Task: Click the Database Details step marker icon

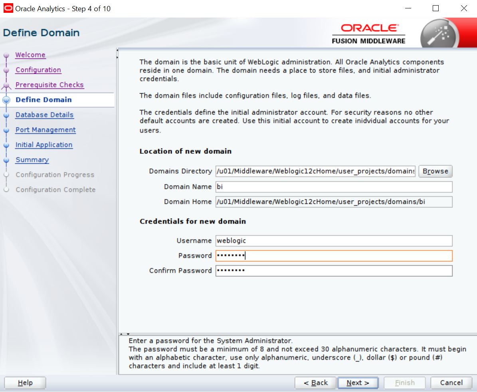Action: (x=6, y=115)
